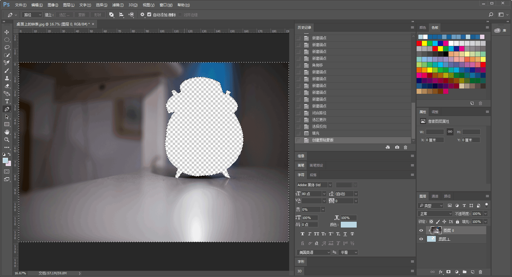
Task: Switch to the 通道 tab
Action: pos(435,196)
